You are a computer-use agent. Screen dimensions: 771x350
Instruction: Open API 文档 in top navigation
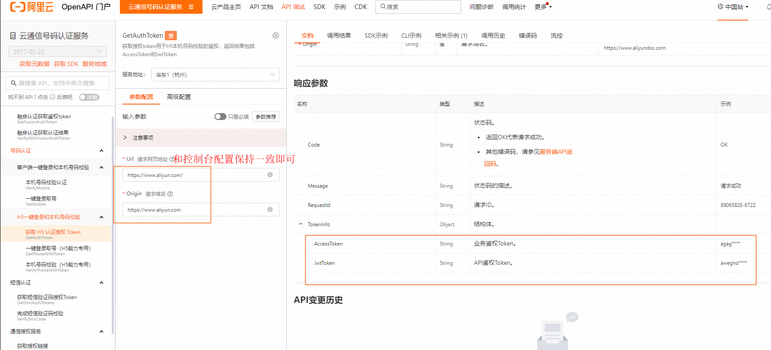(x=261, y=7)
